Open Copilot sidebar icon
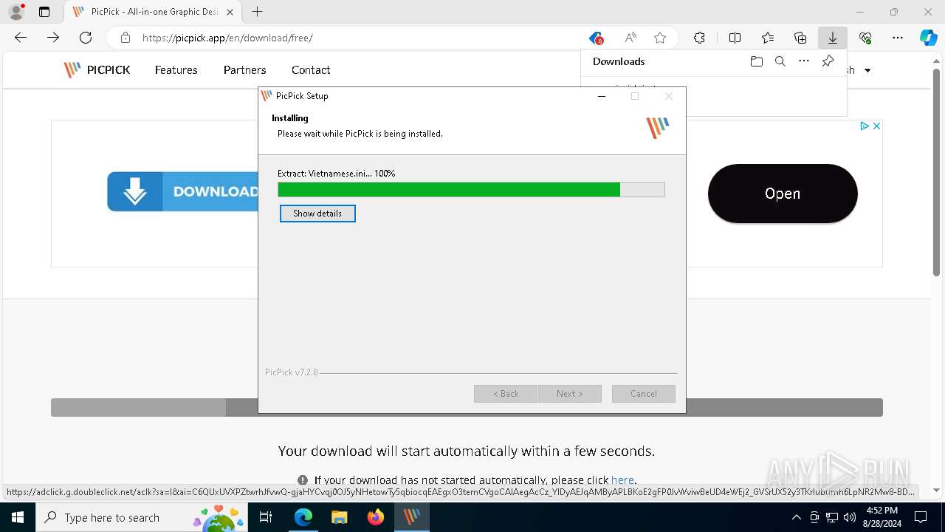945x532 pixels. tap(929, 38)
